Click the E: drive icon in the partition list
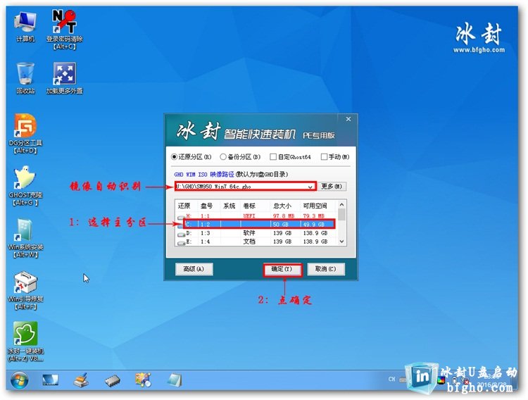The height and width of the screenshot is (400, 528). 181,242
